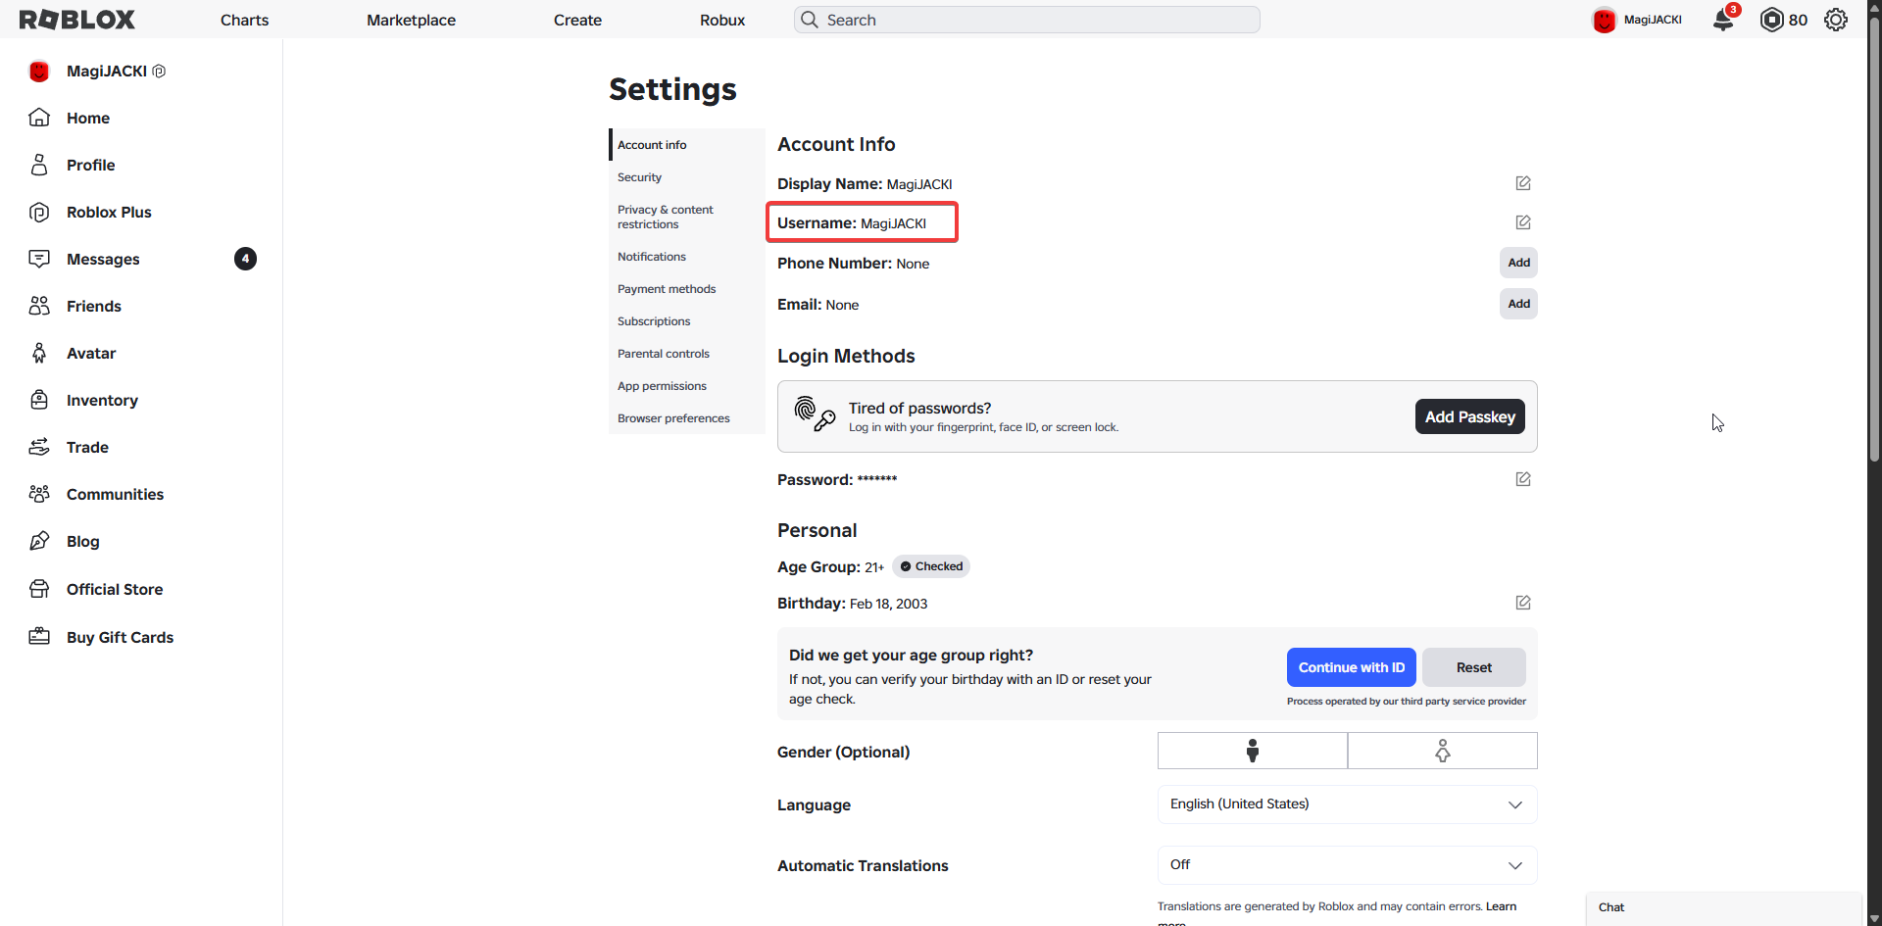Viewport: 1882px width, 926px height.
Task: Open the App permissions tab
Action: [687, 386]
